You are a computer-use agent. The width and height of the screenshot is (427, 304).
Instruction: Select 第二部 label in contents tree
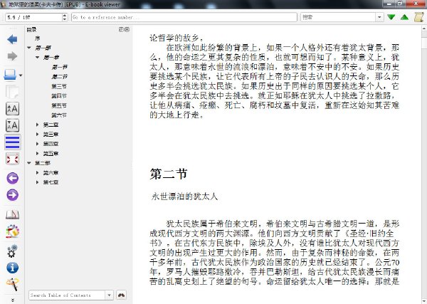point(43,163)
